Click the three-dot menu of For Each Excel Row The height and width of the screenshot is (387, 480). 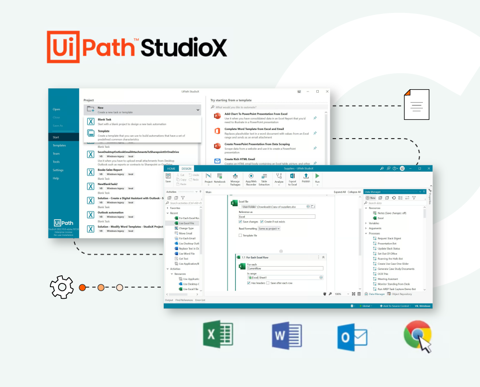318,258
